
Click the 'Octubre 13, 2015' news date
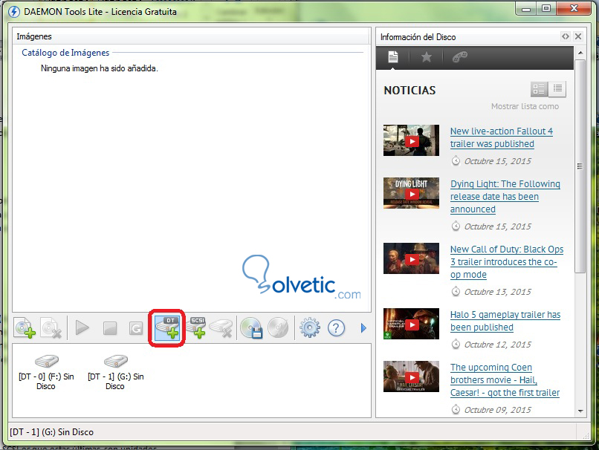497,292
